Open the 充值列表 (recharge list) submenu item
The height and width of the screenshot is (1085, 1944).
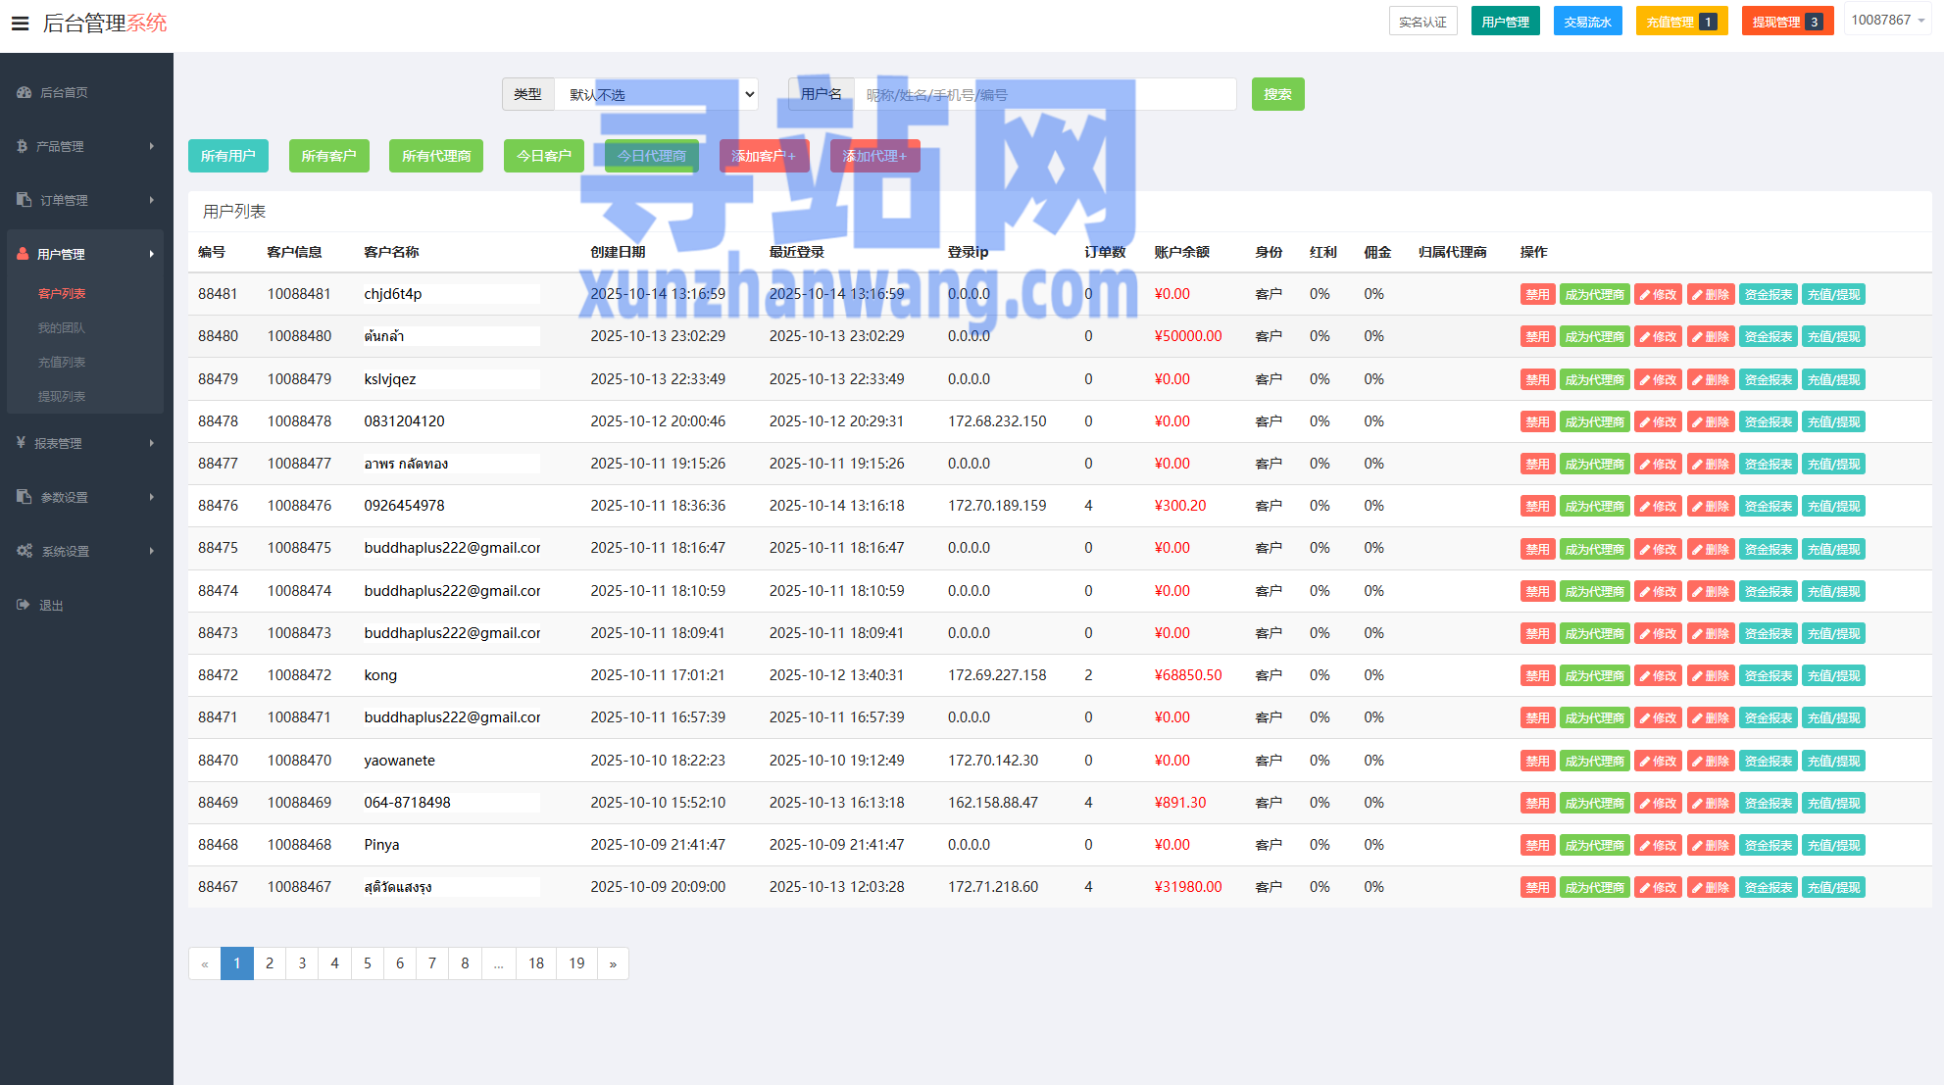62,362
